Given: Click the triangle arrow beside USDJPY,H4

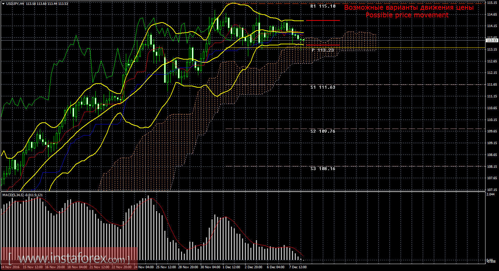Looking at the screenshot, I should (3, 3).
